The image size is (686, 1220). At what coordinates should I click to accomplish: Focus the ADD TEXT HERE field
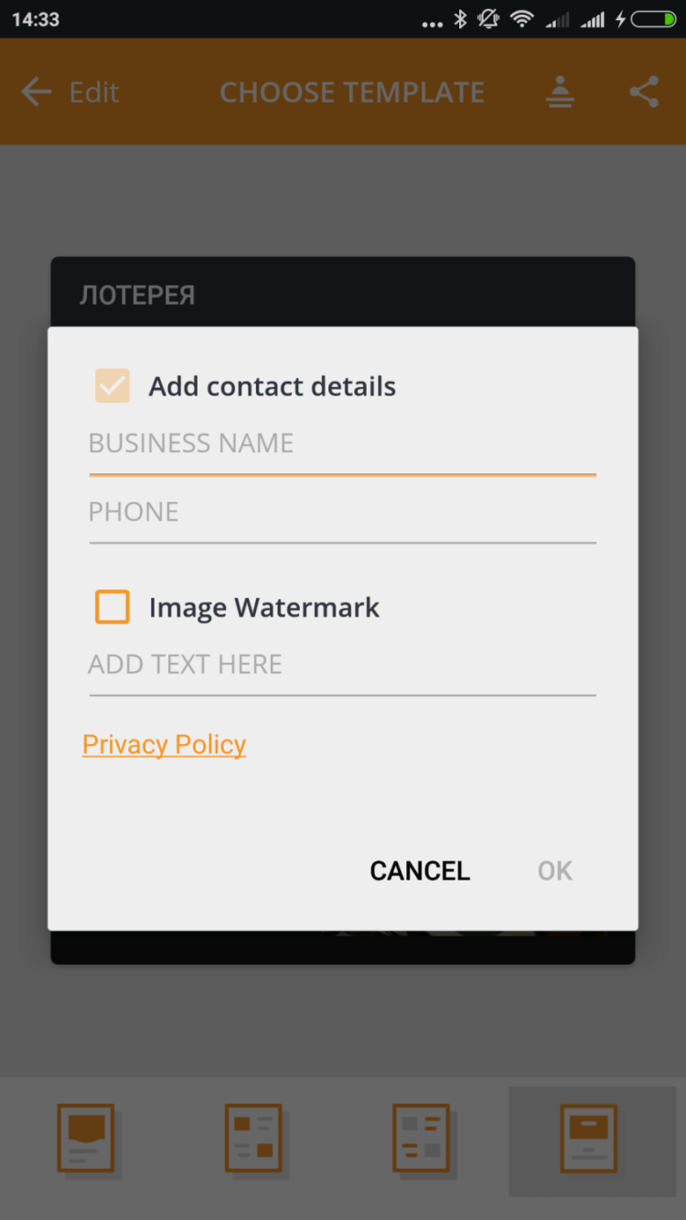[342, 665]
